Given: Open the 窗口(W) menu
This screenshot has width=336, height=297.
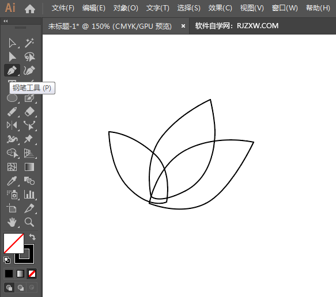Looking at the screenshot, I should pyautogui.click(x=285, y=8).
